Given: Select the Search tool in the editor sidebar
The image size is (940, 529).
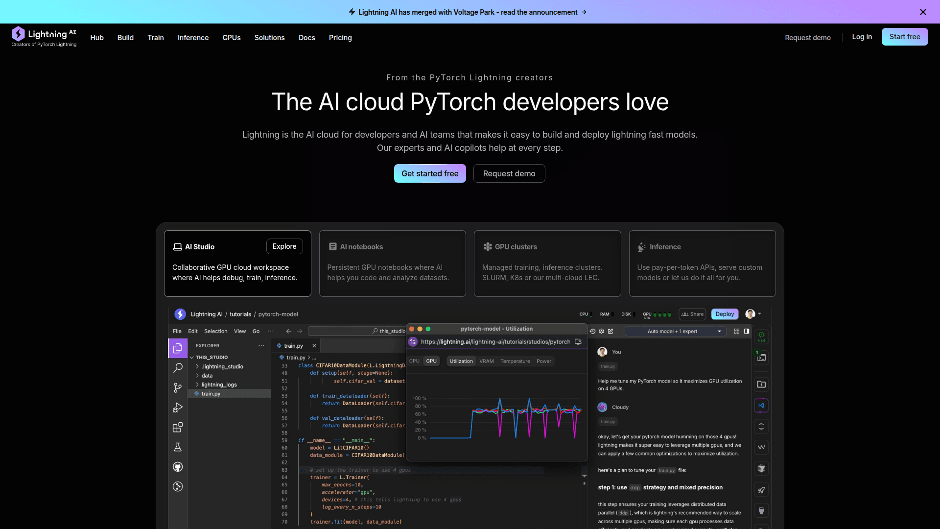Looking at the screenshot, I should 178,368.
